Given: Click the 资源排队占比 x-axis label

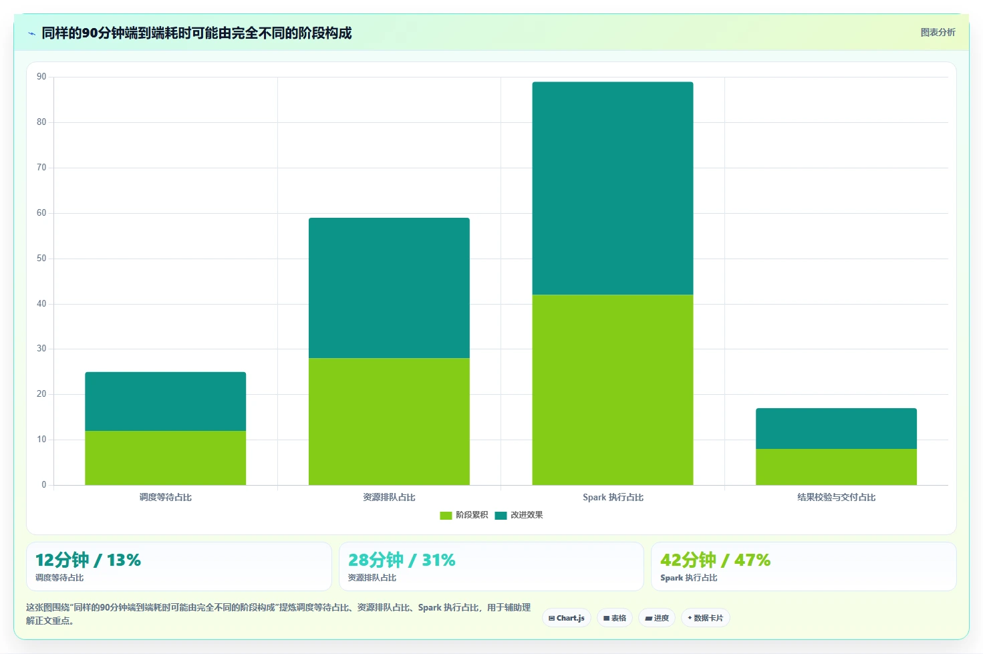Looking at the screenshot, I should click(x=389, y=497).
